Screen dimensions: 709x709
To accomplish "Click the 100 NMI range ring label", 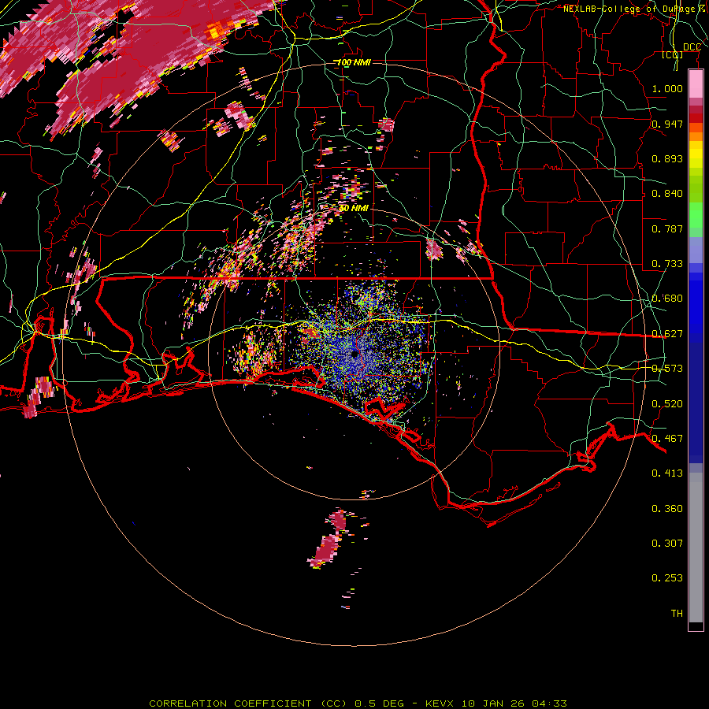I will [x=354, y=62].
